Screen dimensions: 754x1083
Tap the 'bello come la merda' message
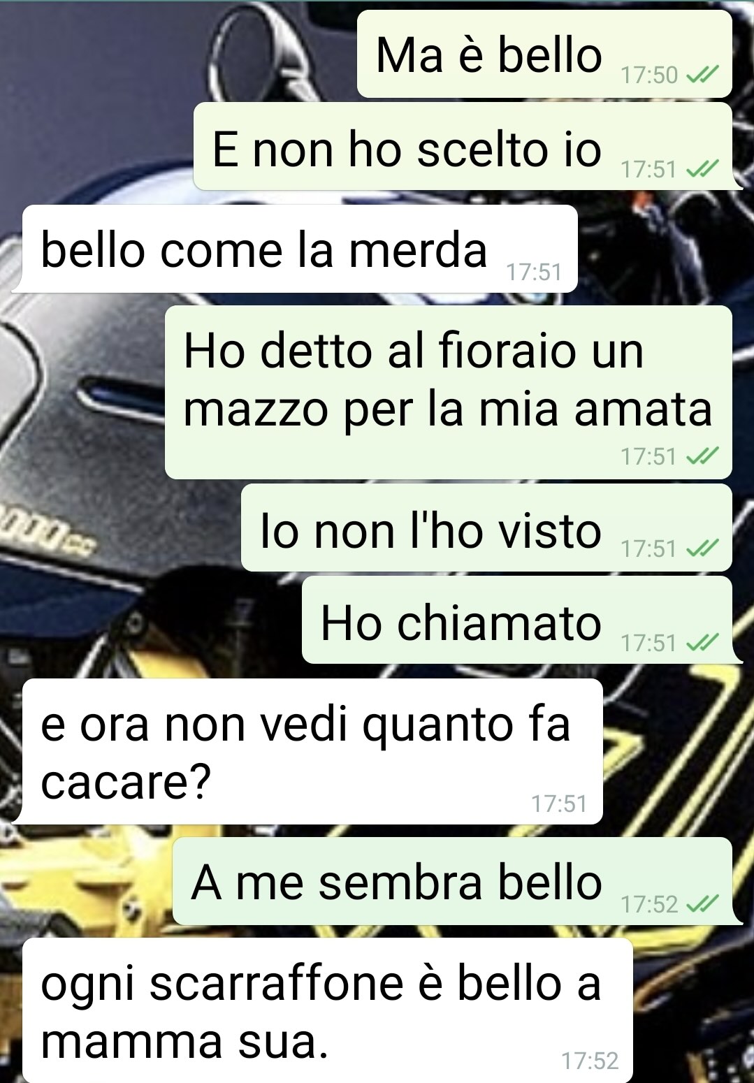click(300, 249)
